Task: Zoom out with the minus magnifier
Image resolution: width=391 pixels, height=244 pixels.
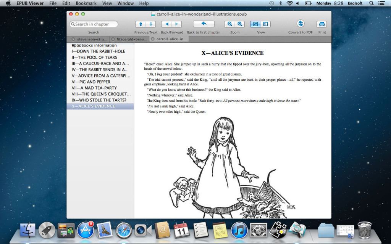Action: click(x=229, y=24)
